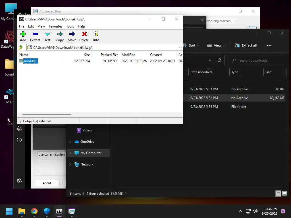Select the 89,168 KB zip Archive row

(x=234, y=98)
